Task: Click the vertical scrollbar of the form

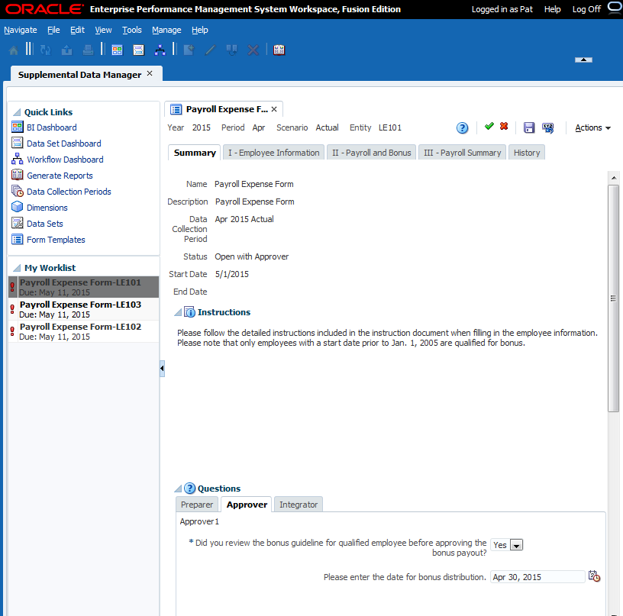Action: coord(614,298)
